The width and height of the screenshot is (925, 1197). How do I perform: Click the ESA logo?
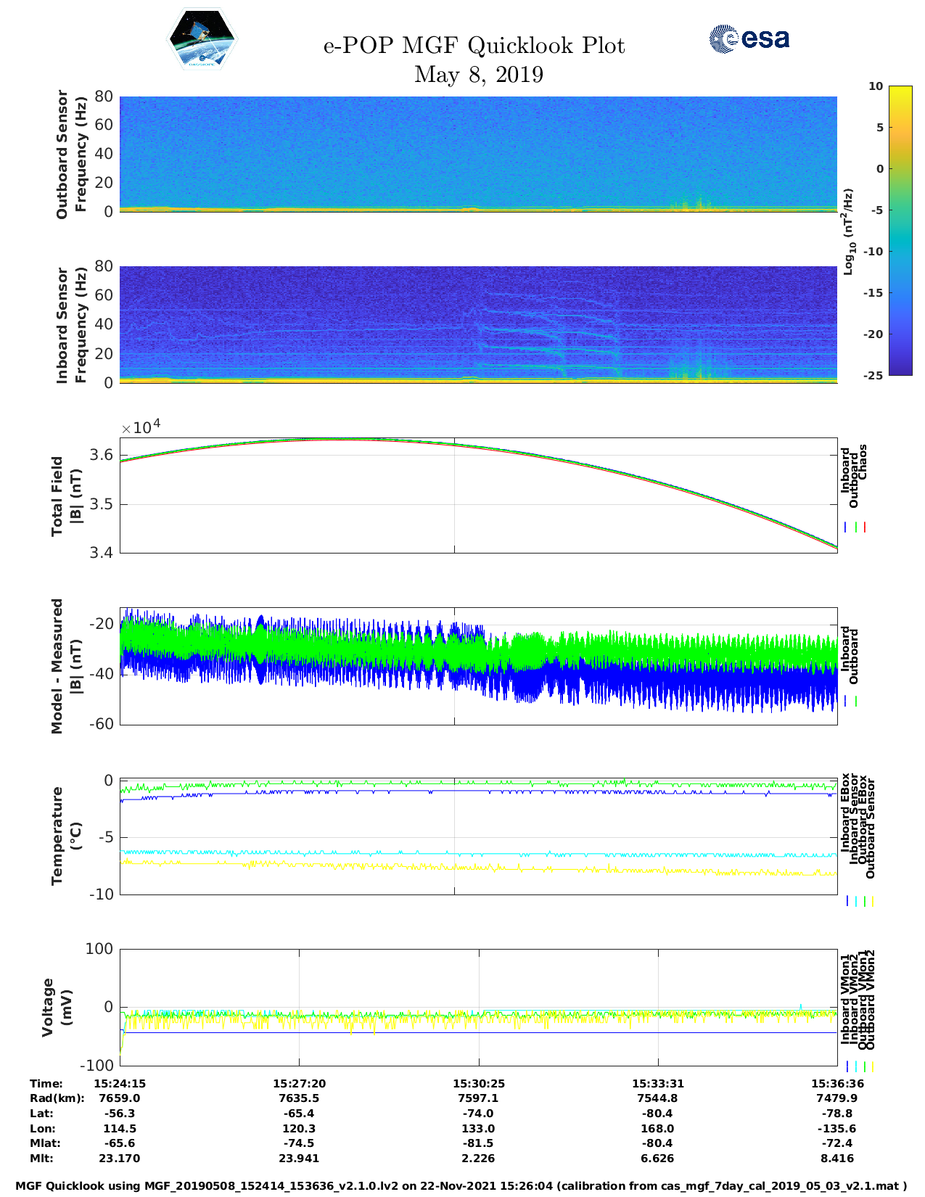pos(749,38)
